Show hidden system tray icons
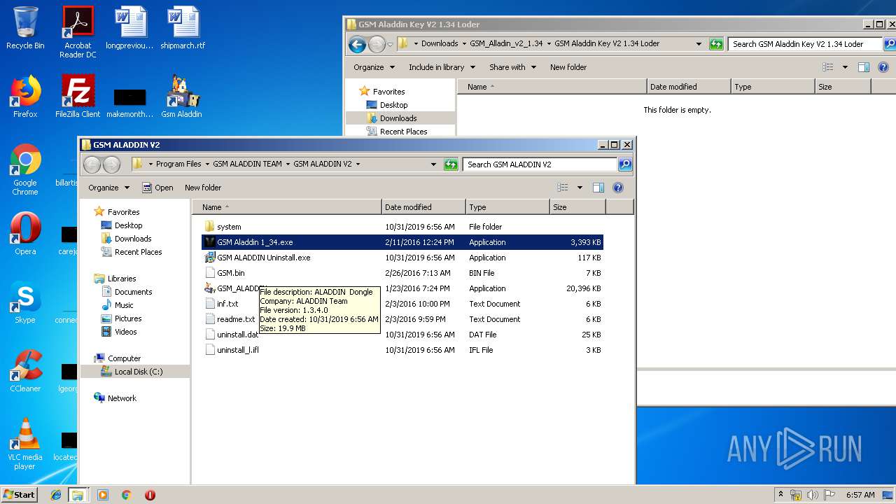This screenshot has width=896, height=504. [781, 495]
